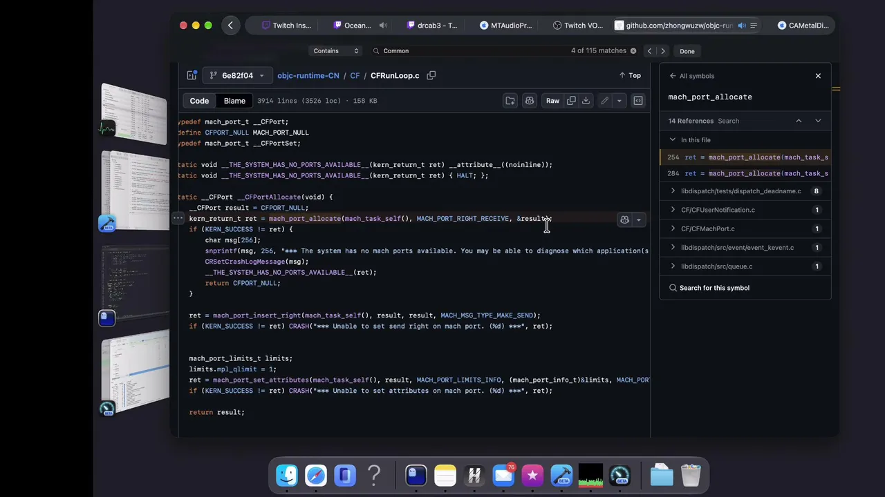Click the Copilot icon on the code line
The height and width of the screenshot is (497, 885).
tap(624, 220)
